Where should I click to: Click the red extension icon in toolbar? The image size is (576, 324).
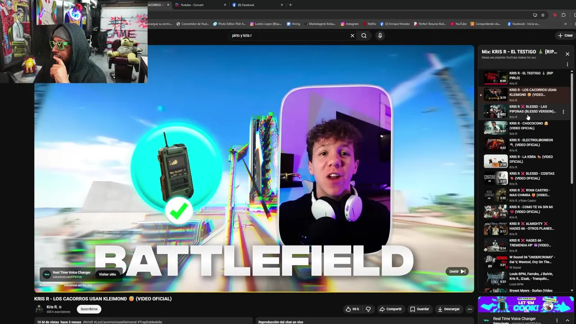555,15
